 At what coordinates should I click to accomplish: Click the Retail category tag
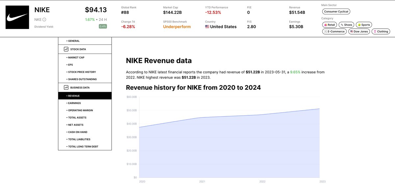pyautogui.click(x=329, y=25)
